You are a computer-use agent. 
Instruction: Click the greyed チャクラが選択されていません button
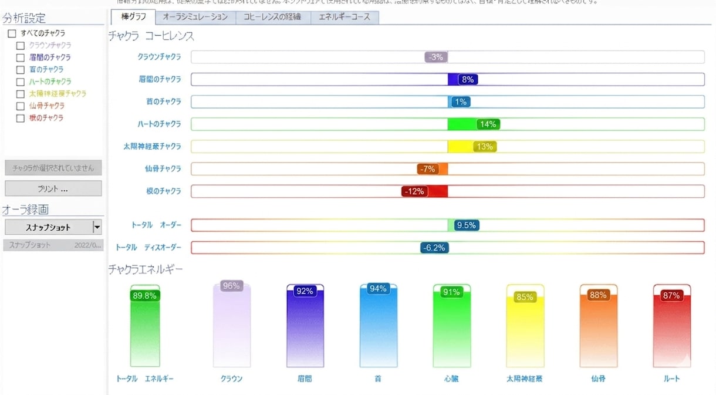pos(53,168)
